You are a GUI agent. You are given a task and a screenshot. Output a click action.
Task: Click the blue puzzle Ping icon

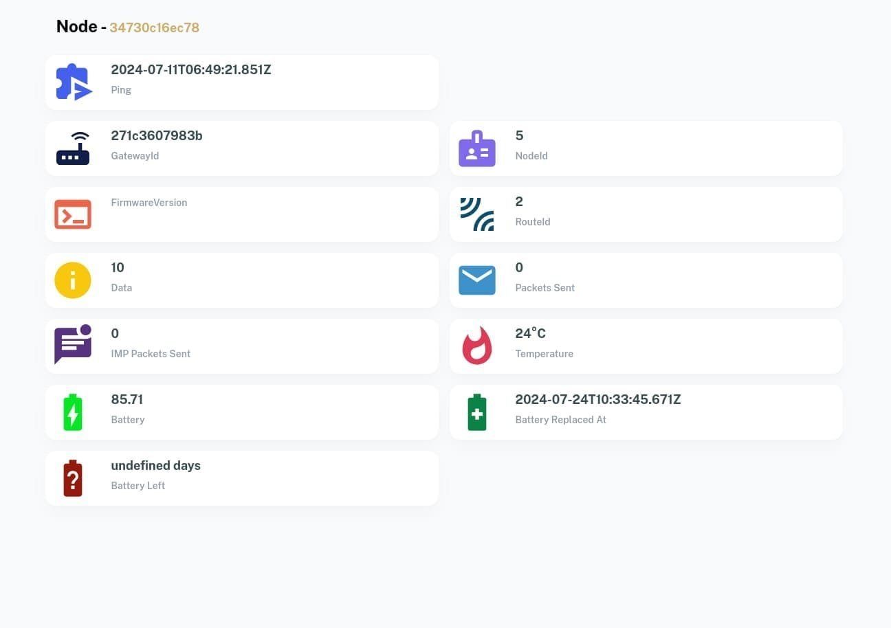pyautogui.click(x=74, y=82)
